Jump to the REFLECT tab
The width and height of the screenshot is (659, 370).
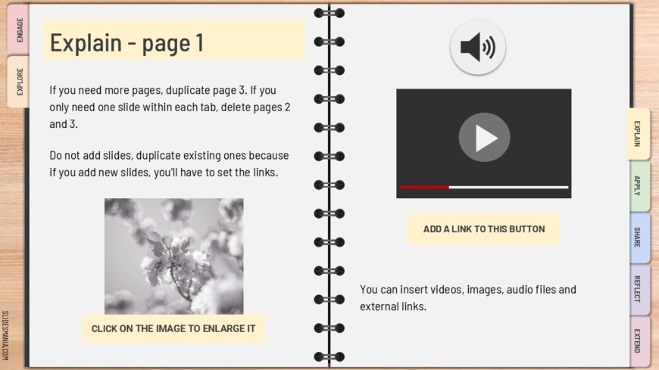pyautogui.click(x=639, y=289)
